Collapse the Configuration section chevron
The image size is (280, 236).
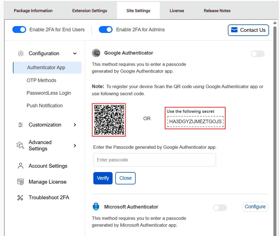pyautogui.click(x=74, y=54)
